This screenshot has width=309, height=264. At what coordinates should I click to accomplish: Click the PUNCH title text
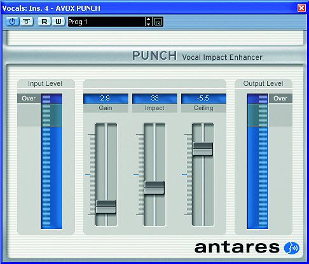(154, 56)
